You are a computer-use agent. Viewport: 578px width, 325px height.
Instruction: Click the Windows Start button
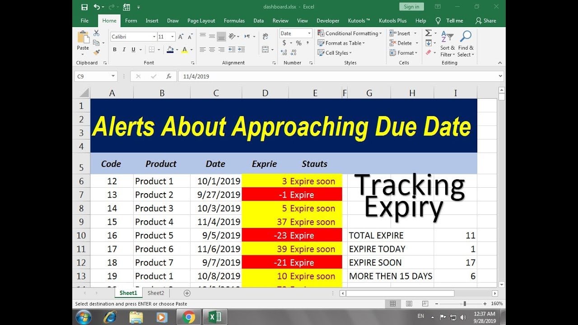pos(84,317)
